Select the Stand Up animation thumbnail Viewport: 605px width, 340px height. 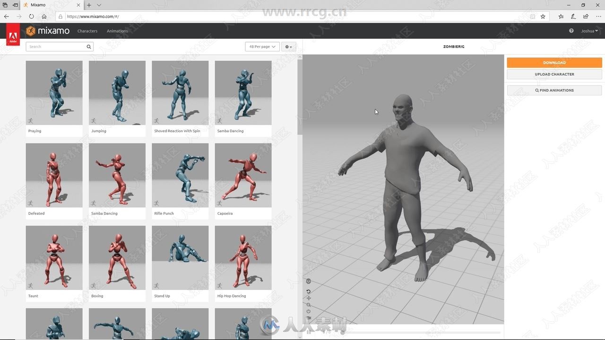pyautogui.click(x=180, y=258)
